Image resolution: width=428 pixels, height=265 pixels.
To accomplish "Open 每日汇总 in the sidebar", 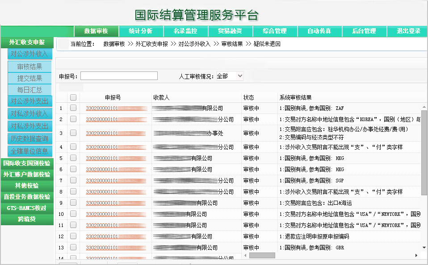I will (x=29, y=90).
